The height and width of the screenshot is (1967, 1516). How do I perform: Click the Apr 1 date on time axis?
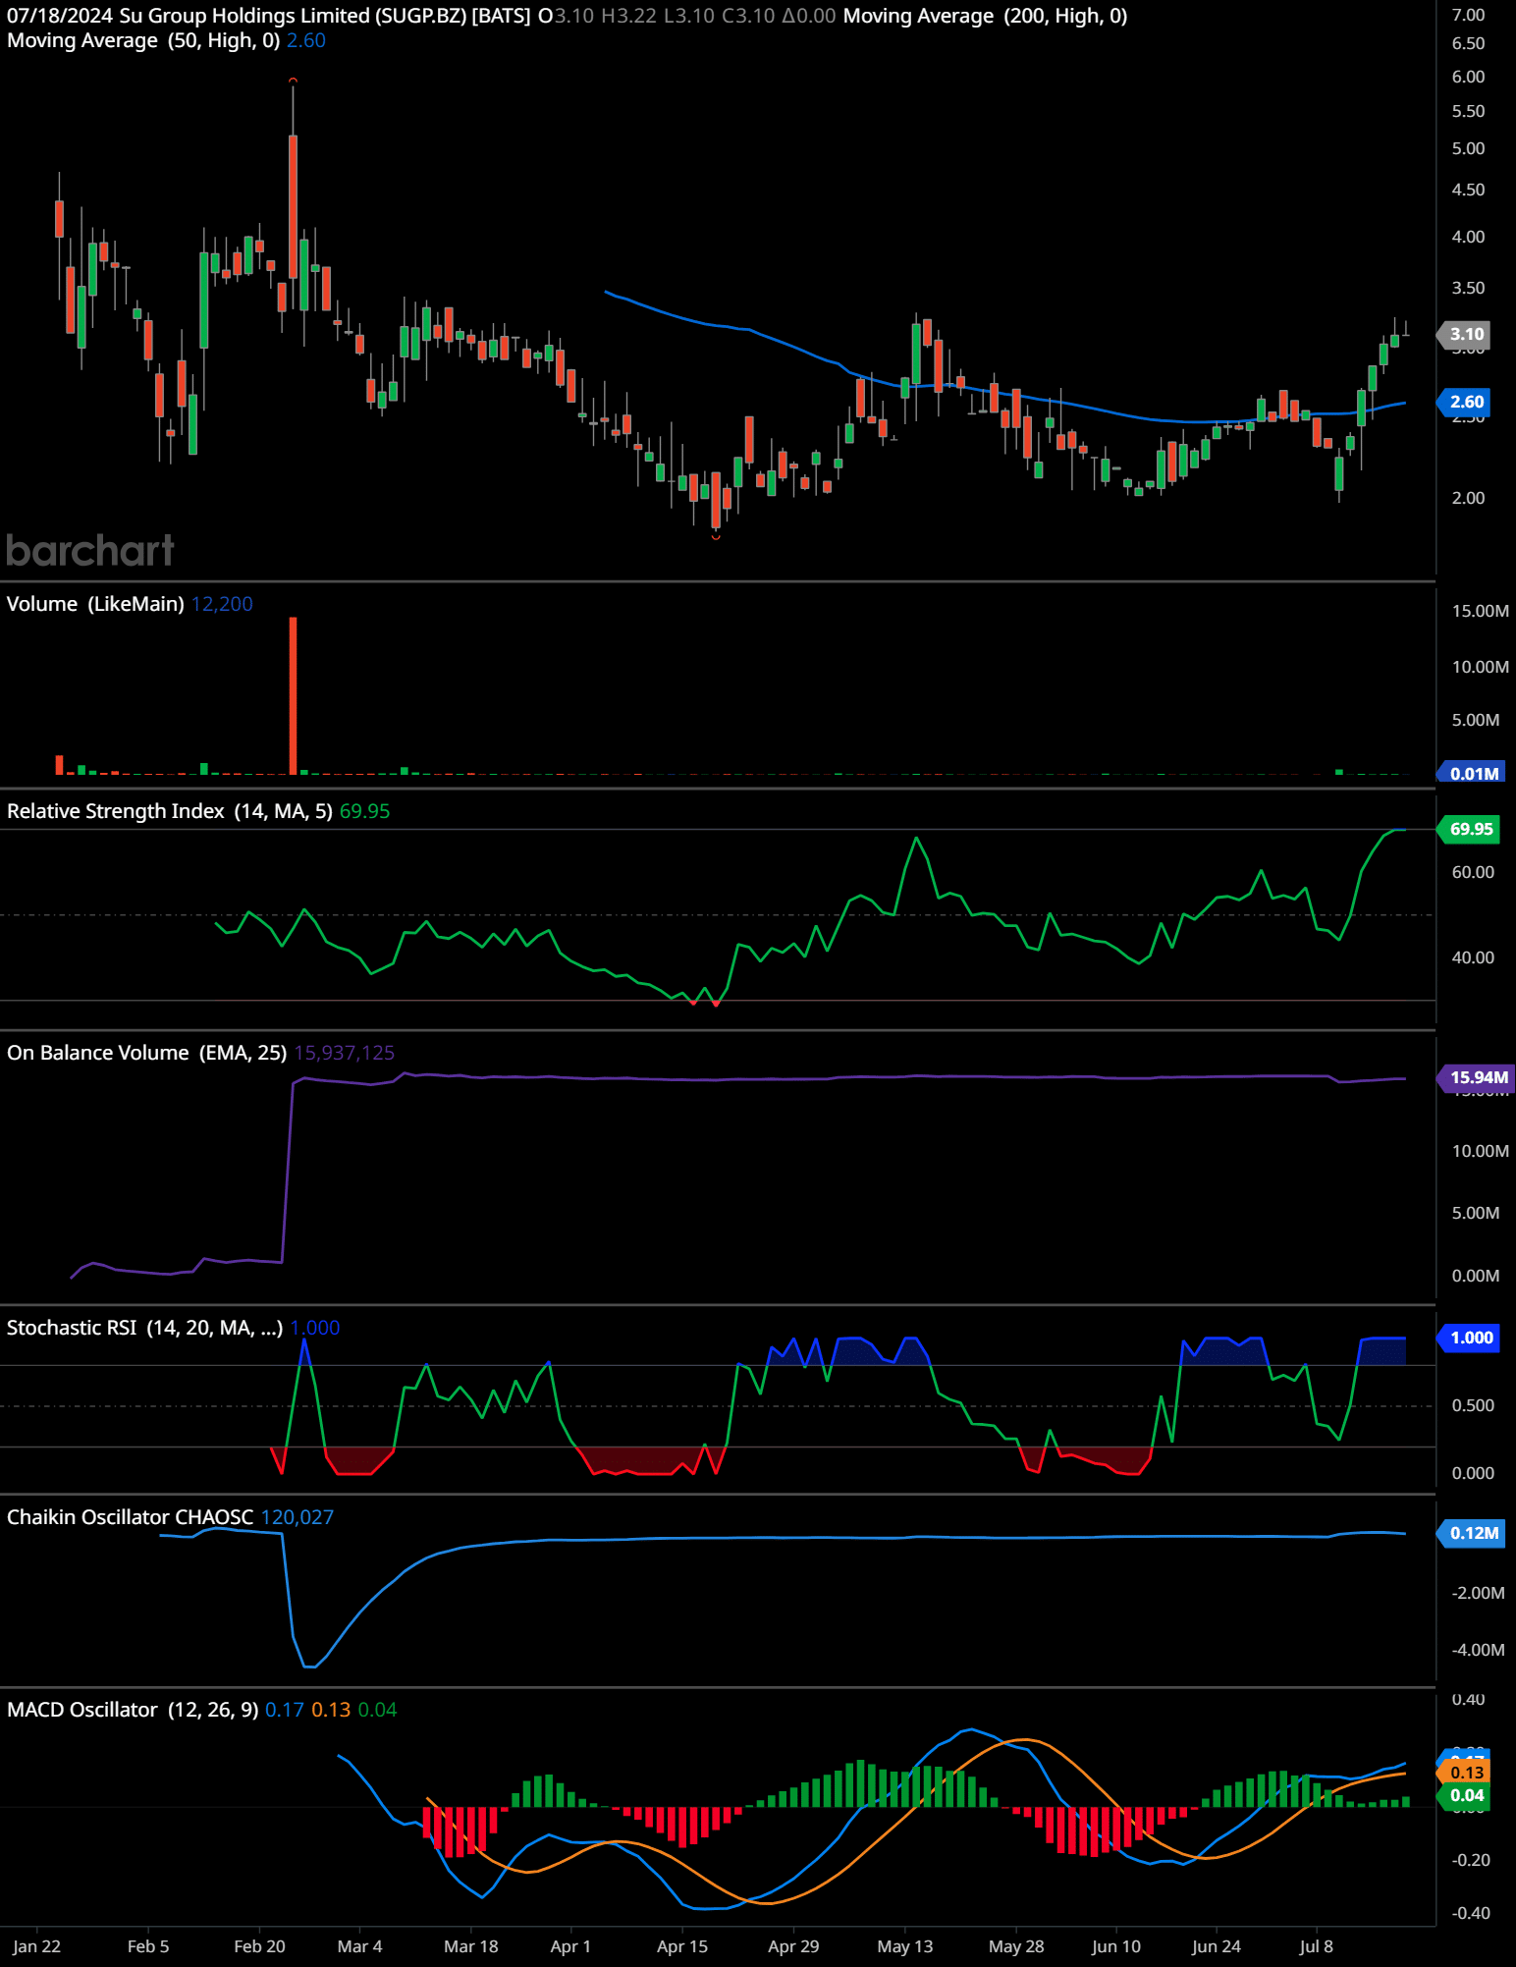click(570, 1946)
